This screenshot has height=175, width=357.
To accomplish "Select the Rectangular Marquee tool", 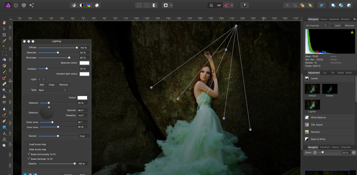I will 4,54.
